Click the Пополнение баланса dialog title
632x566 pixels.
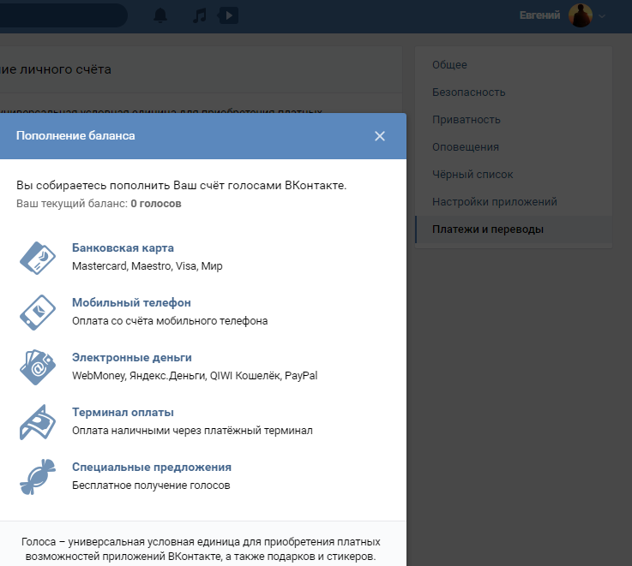point(75,135)
